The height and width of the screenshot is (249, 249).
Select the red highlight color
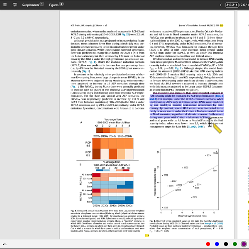click(208, 244)
